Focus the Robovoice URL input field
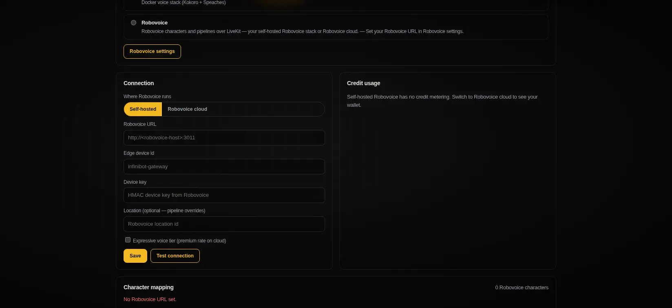This screenshot has width=672, height=308. click(x=224, y=138)
